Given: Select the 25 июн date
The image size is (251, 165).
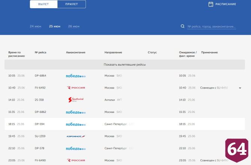Looking at the screenshot, I should [x=54, y=26].
